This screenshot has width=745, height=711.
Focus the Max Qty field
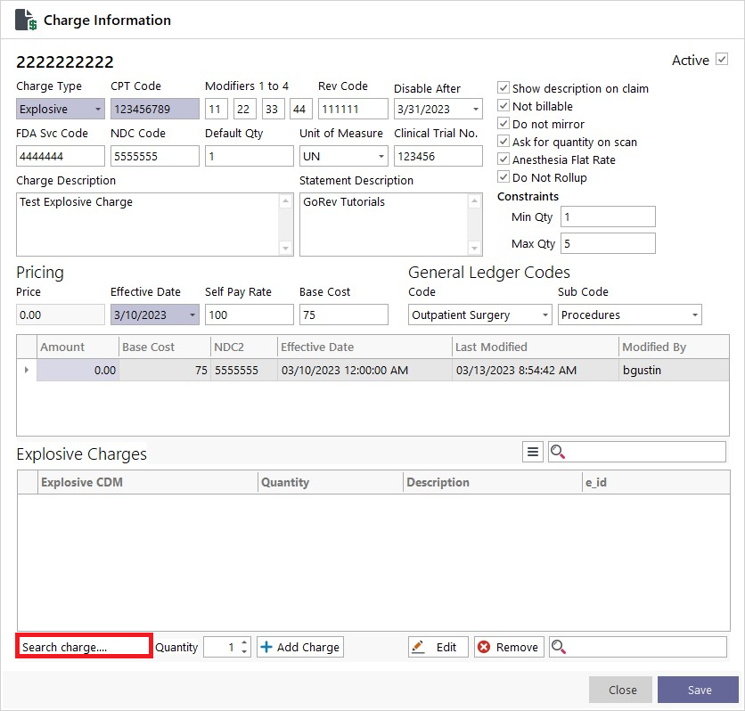click(x=608, y=243)
